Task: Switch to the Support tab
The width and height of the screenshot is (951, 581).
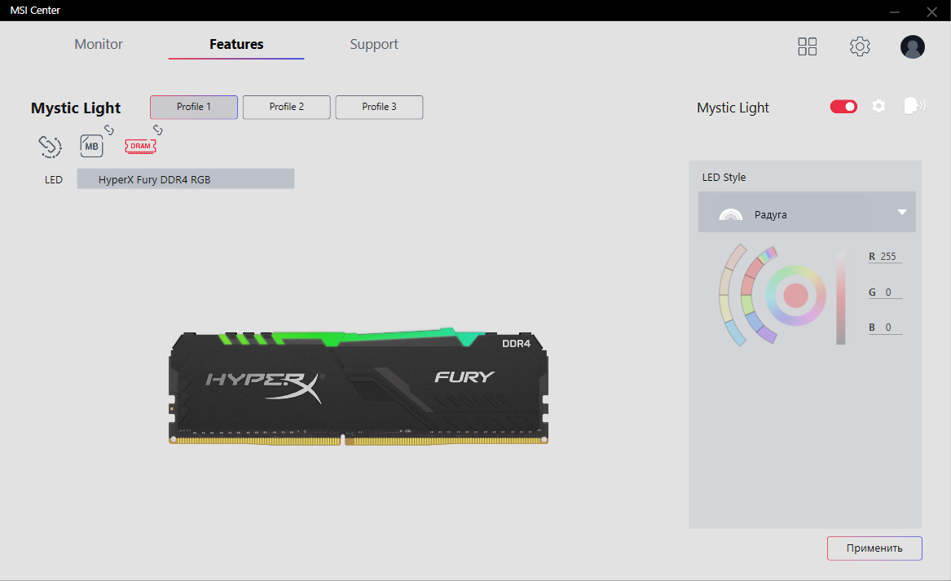Action: tap(373, 44)
